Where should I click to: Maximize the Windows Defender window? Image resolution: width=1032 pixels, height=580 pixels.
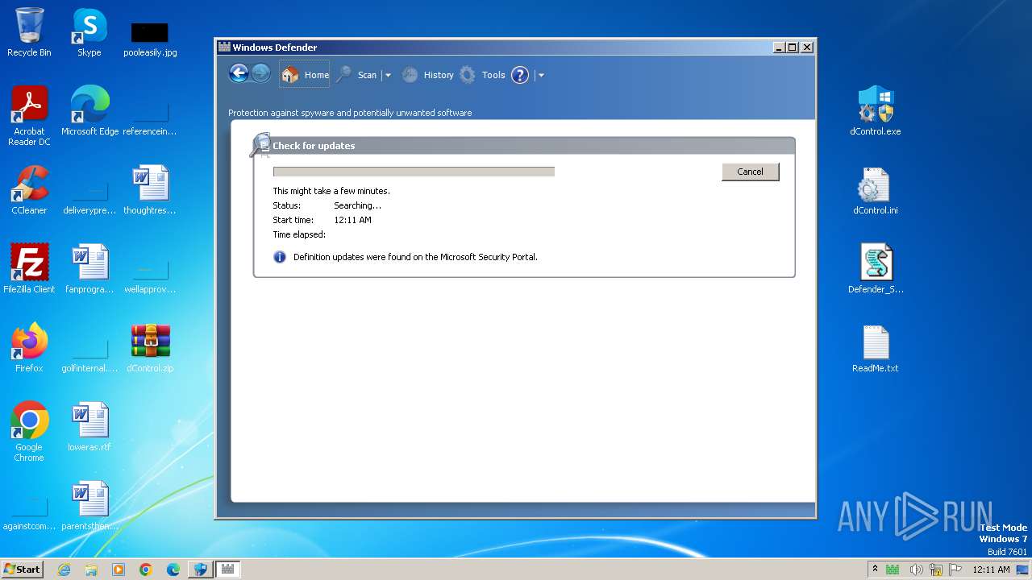pos(793,48)
